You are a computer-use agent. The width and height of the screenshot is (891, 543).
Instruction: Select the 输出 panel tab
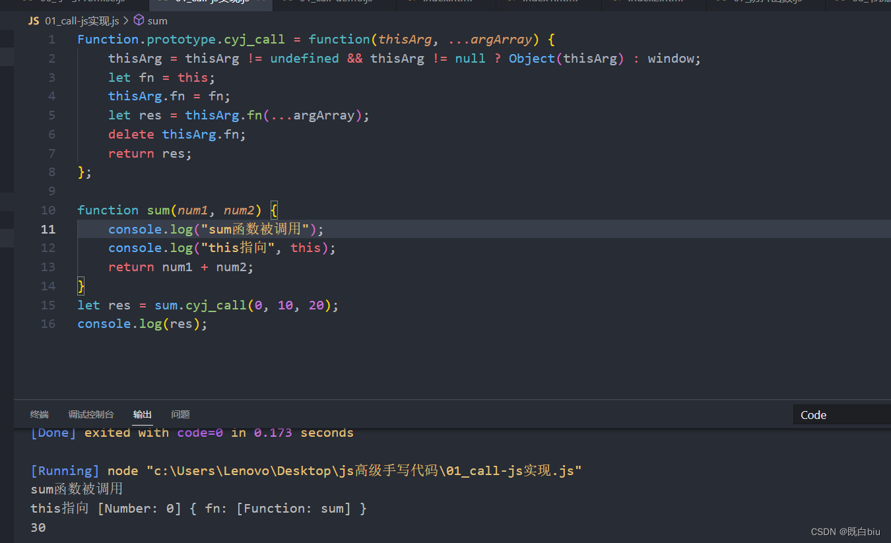pos(143,414)
